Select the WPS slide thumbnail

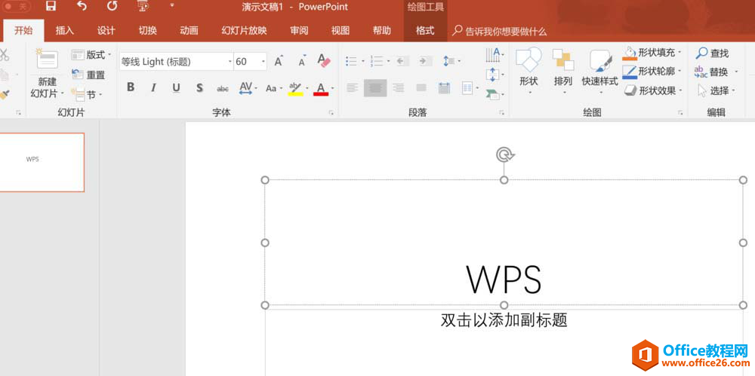click(x=42, y=162)
